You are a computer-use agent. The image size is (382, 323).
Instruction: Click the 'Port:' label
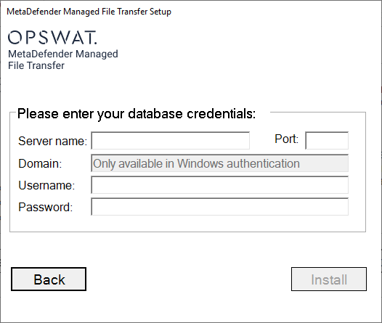(x=286, y=139)
